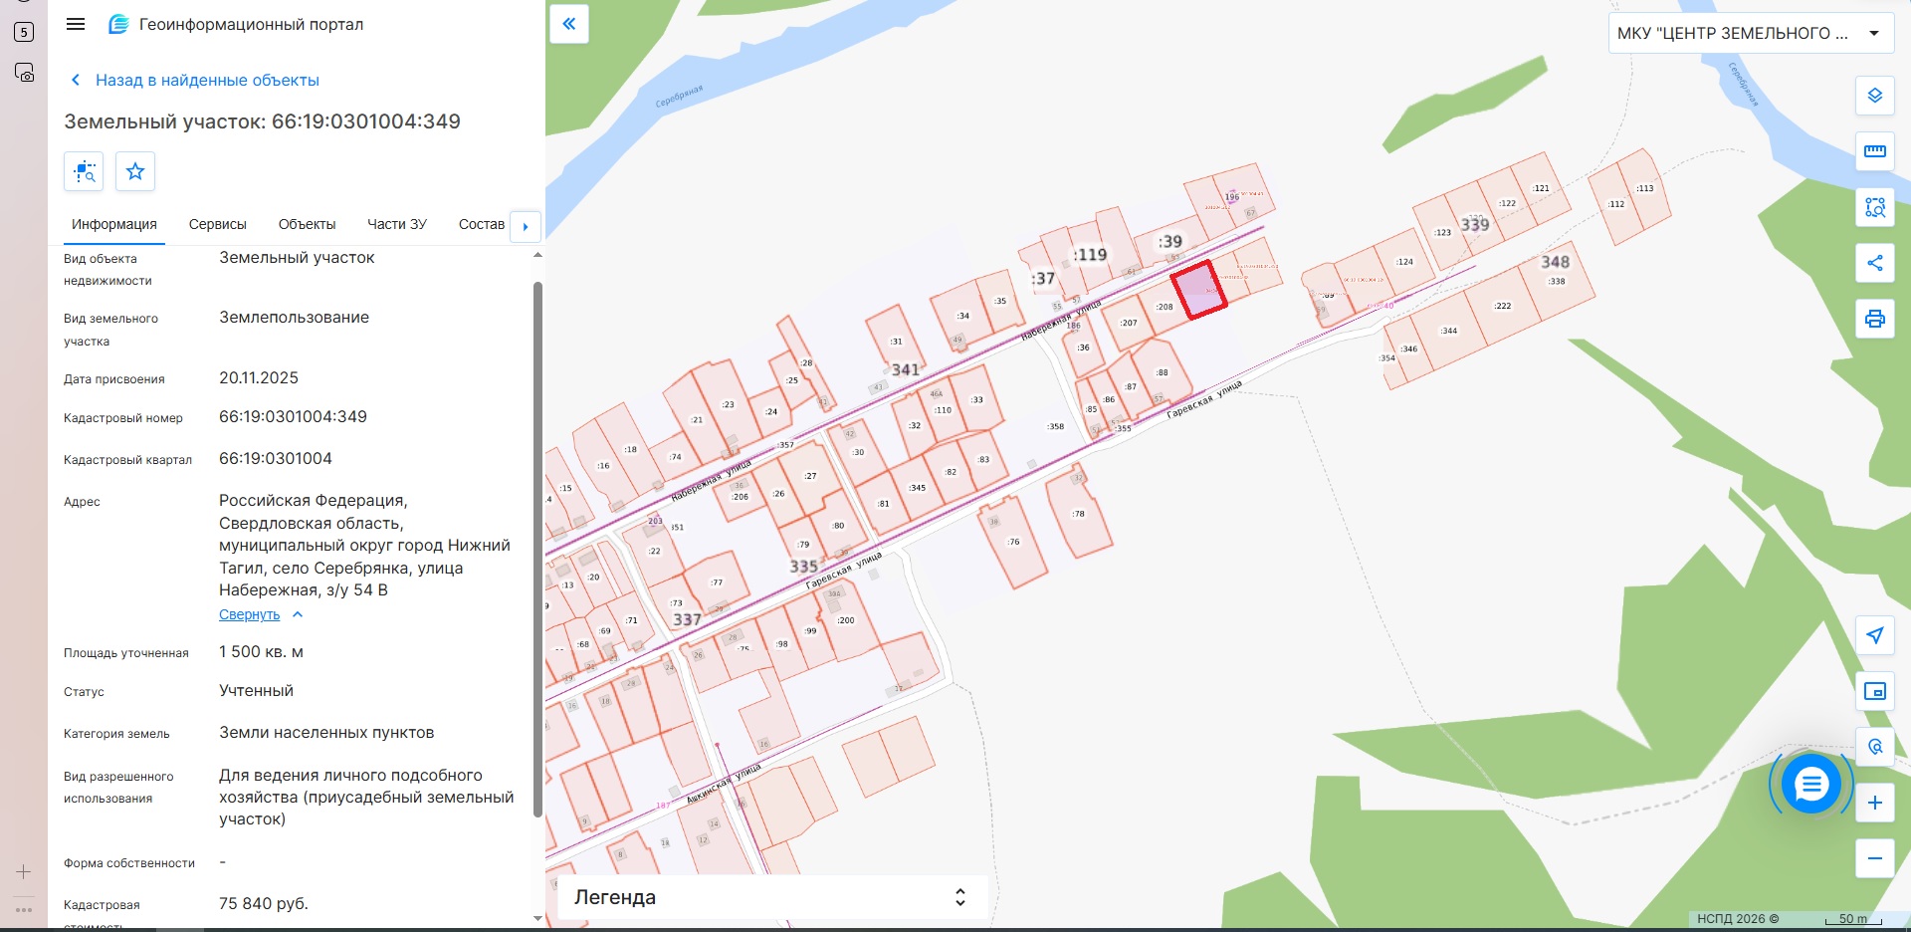This screenshot has width=1911, height=932.
Task: Collapse the side panel with double-arrow button
Action: tap(569, 24)
